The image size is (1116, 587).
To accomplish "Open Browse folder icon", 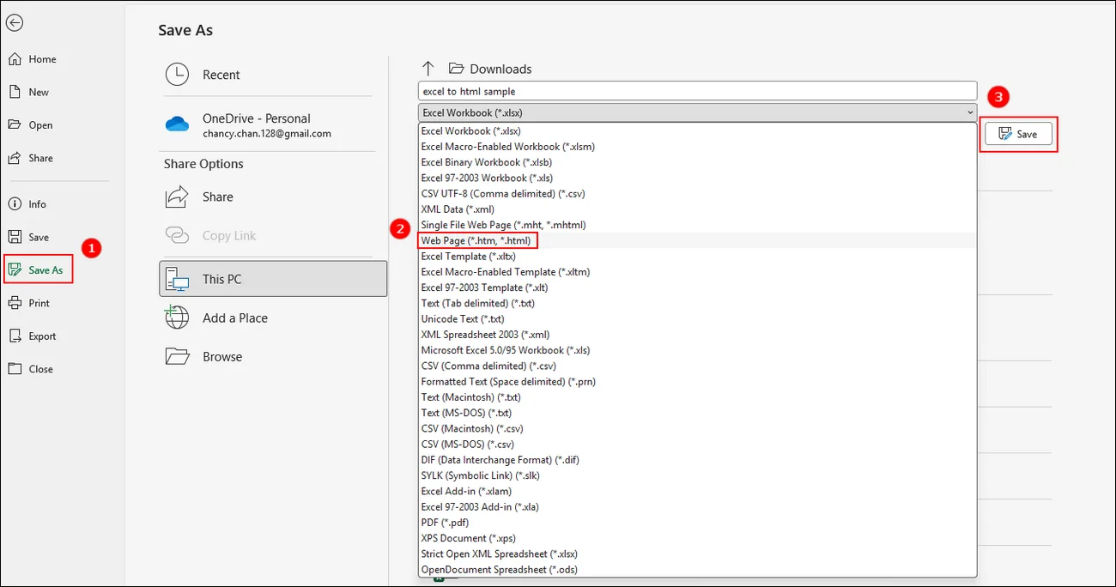I will click(177, 356).
